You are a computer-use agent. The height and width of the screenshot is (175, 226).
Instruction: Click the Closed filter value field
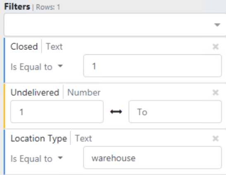[x=152, y=66]
